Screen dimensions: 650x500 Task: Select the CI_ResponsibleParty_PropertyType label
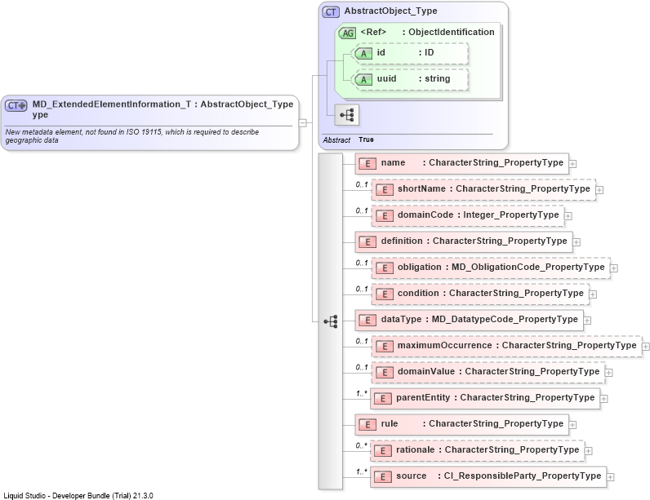click(x=523, y=476)
